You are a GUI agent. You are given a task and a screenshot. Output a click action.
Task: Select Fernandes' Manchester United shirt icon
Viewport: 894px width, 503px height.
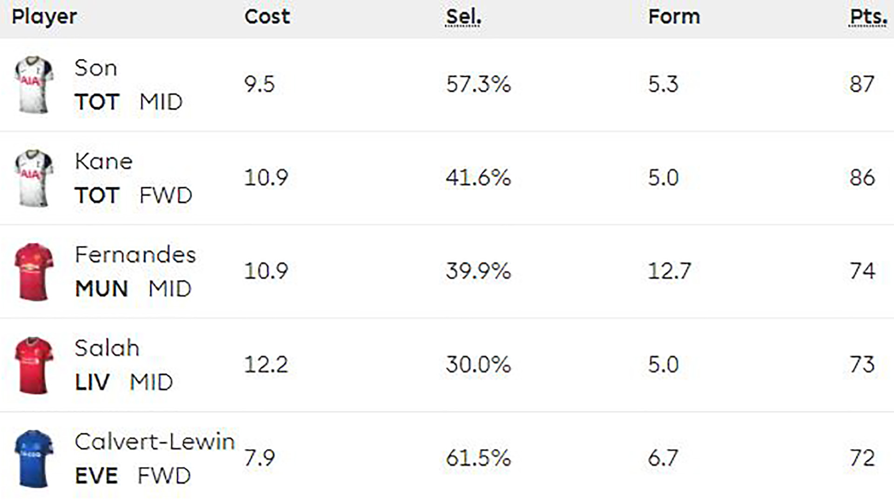(34, 272)
